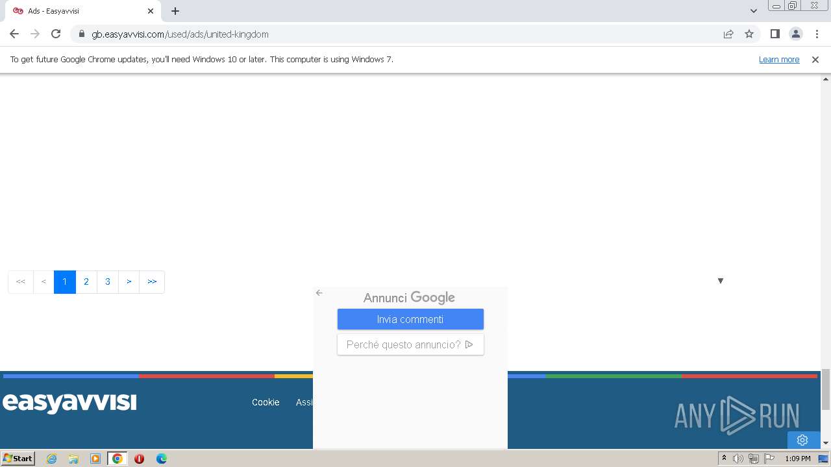Open the network tray icon

(x=754, y=459)
